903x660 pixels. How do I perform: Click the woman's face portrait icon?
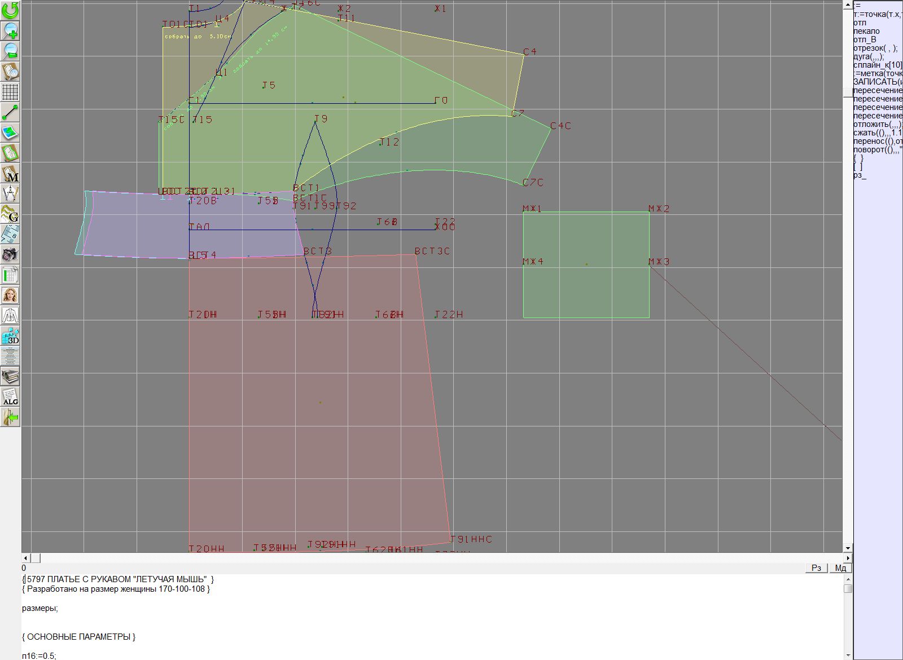pyautogui.click(x=10, y=295)
